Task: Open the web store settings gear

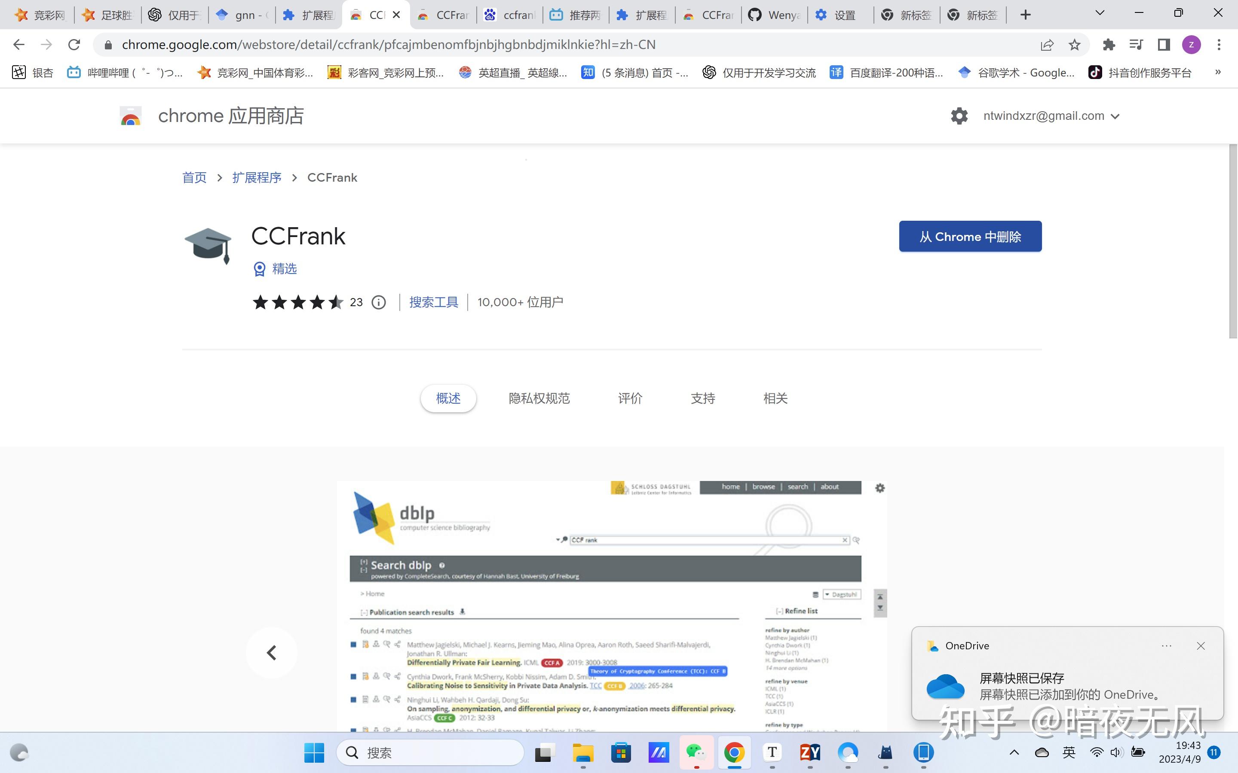Action: coord(959,116)
